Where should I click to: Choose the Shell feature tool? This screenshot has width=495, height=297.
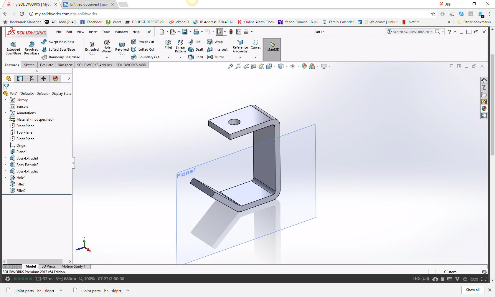click(196, 57)
